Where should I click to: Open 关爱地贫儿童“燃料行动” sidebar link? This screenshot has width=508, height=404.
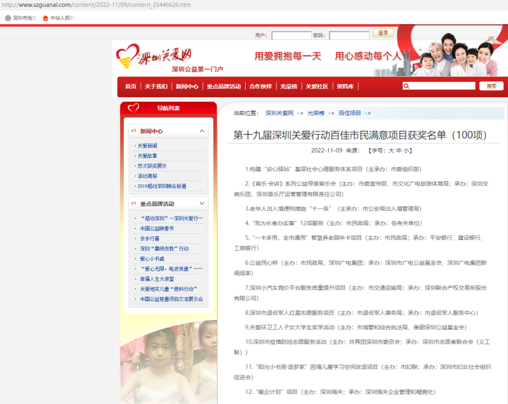click(x=168, y=288)
